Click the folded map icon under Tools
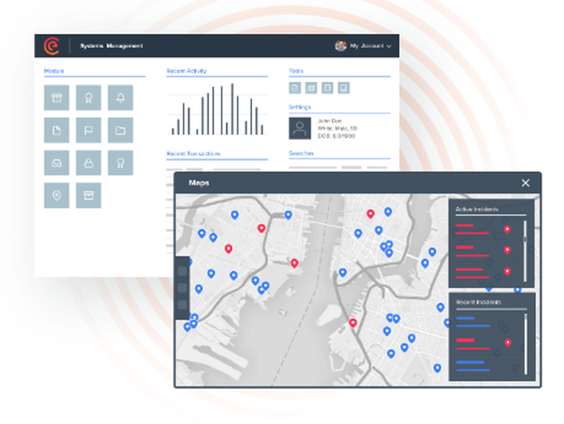 click(311, 88)
